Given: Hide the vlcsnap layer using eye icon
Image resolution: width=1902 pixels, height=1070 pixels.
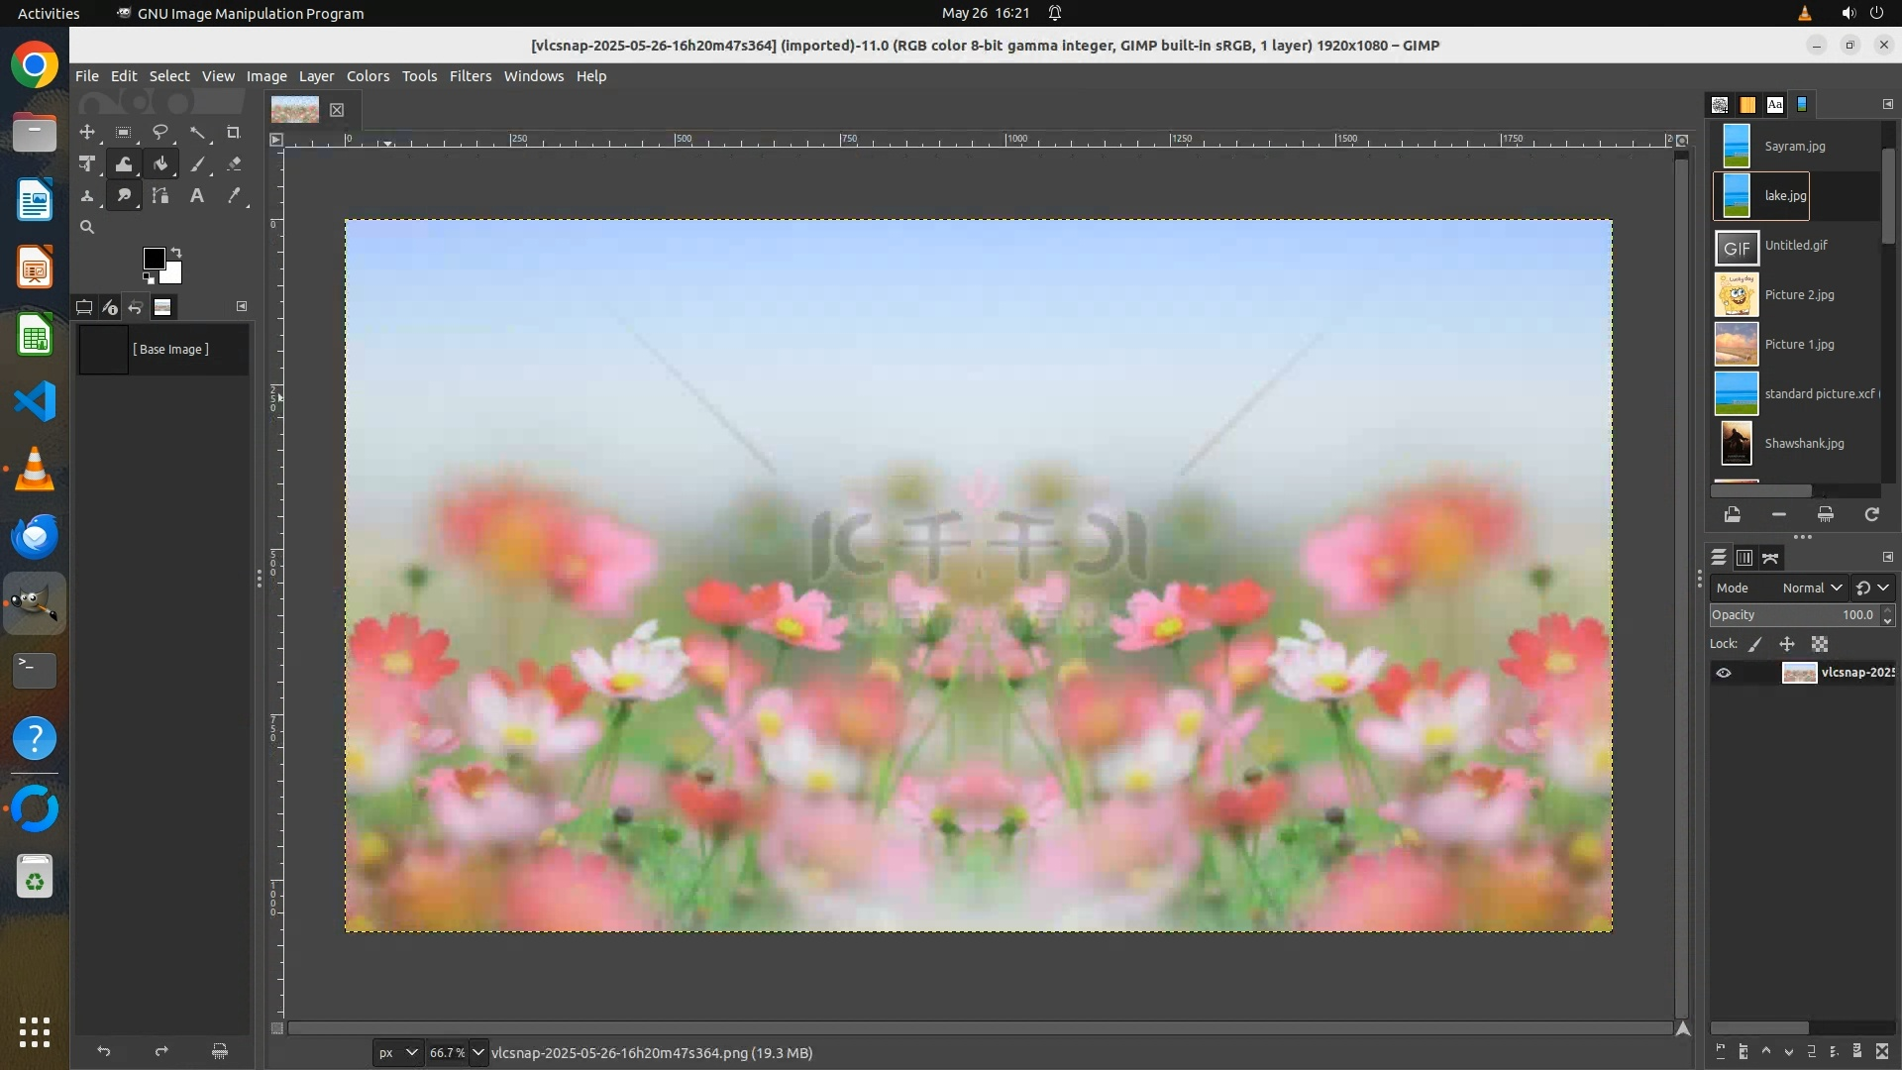Looking at the screenshot, I should tap(1724, 673).
